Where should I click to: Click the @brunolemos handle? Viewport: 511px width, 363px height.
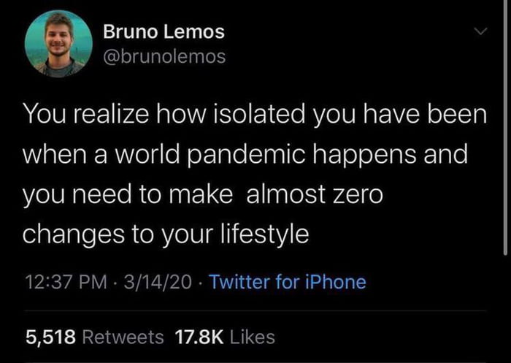(166, 56)
